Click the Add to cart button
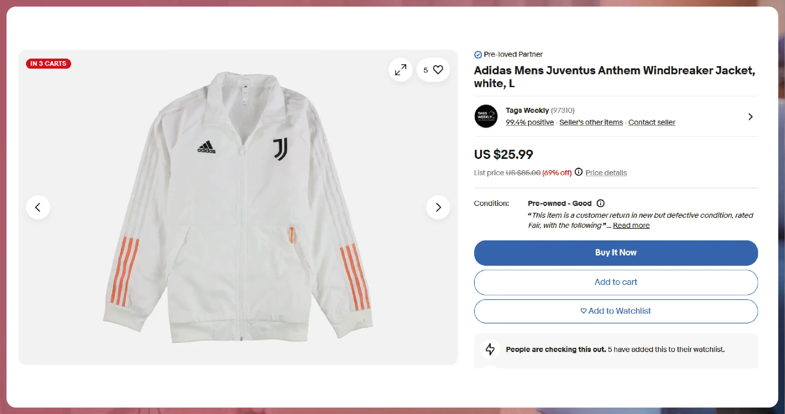 616,282
